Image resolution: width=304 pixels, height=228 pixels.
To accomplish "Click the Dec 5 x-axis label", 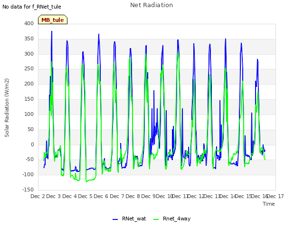I will pos(85,196).
